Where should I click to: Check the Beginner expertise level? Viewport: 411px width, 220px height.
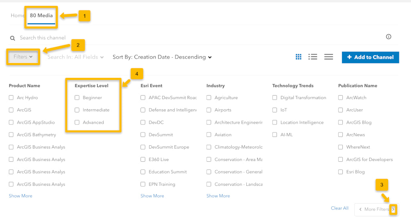[77, 98]
